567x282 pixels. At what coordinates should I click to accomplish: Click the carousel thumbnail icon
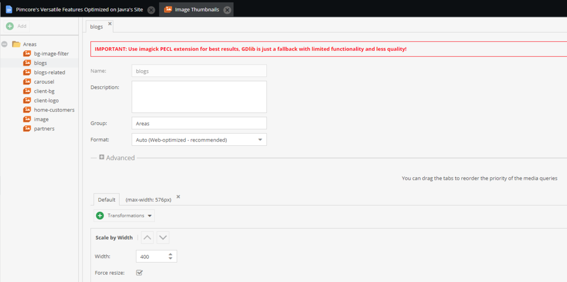27,82
